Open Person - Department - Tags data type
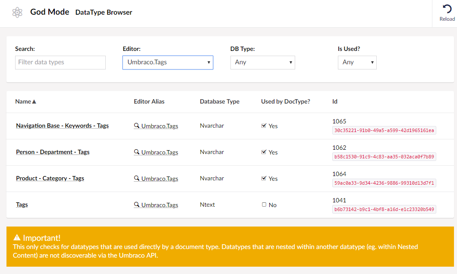This screenshot has height=274, width=457. [53, 152]
